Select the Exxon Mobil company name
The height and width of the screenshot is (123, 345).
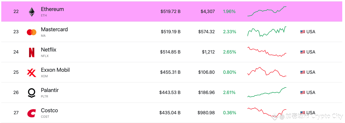(55, 70)
